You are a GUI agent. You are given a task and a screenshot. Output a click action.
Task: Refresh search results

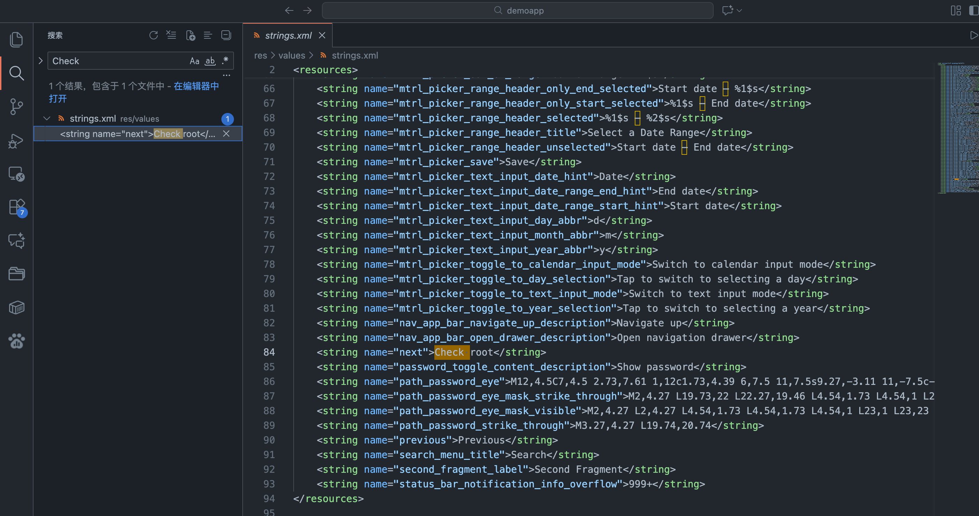click(x=154, y=35)
